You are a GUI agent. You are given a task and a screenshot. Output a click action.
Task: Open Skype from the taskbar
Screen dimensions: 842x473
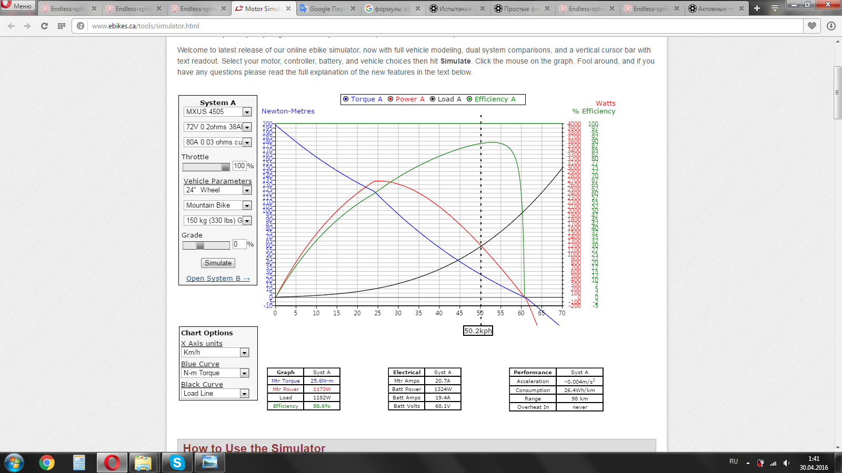click(x=177, y=462)
